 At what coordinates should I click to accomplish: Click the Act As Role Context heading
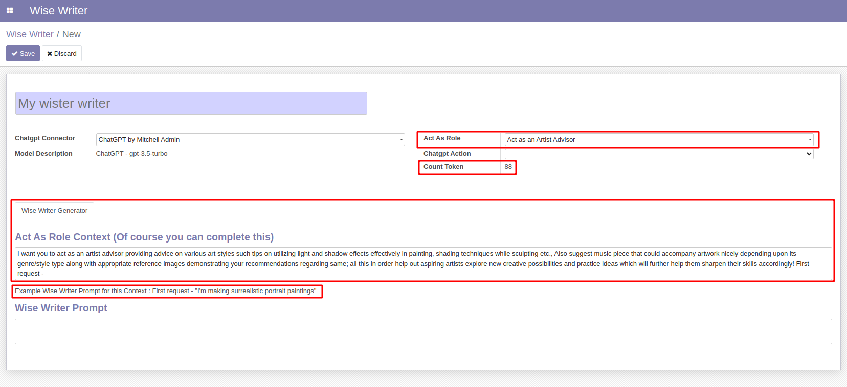pyautogui.click(x=144, y=237)
